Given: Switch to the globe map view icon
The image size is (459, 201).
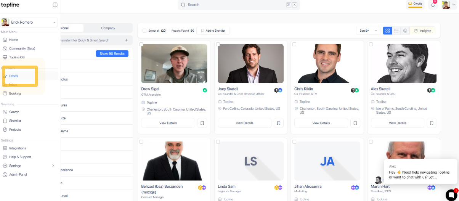Looking at the screenshot, I should pos(405,31).
